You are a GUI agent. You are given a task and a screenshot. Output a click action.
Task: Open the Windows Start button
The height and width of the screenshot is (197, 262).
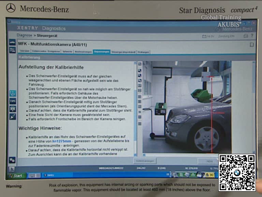pyautogui.click(x=16, y=175)
